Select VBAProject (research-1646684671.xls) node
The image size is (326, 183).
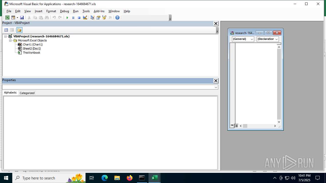click(41, 36)
